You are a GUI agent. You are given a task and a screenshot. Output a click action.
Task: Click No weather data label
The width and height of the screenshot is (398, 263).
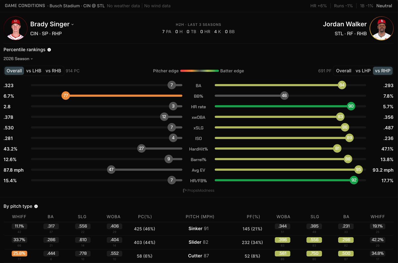123,6
